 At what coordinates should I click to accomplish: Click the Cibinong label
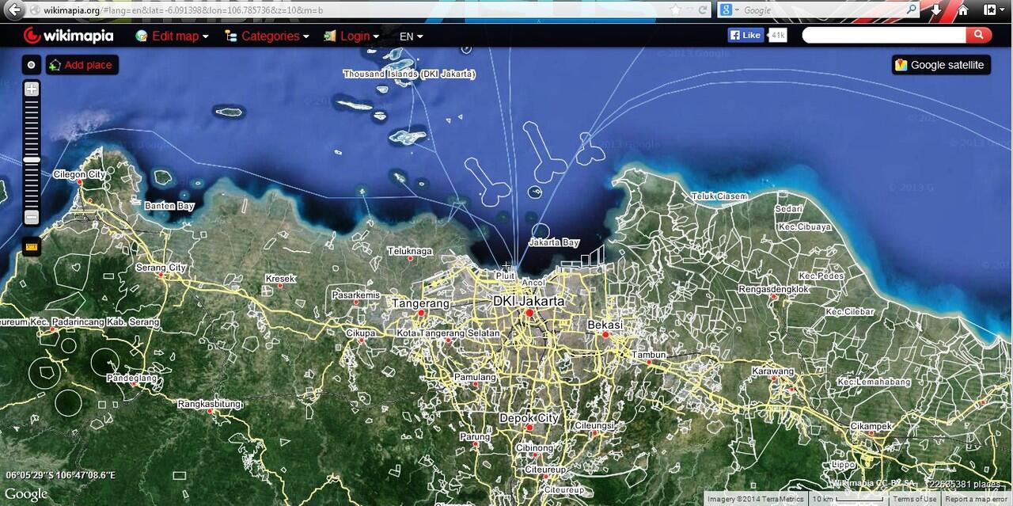click(534, 448)
